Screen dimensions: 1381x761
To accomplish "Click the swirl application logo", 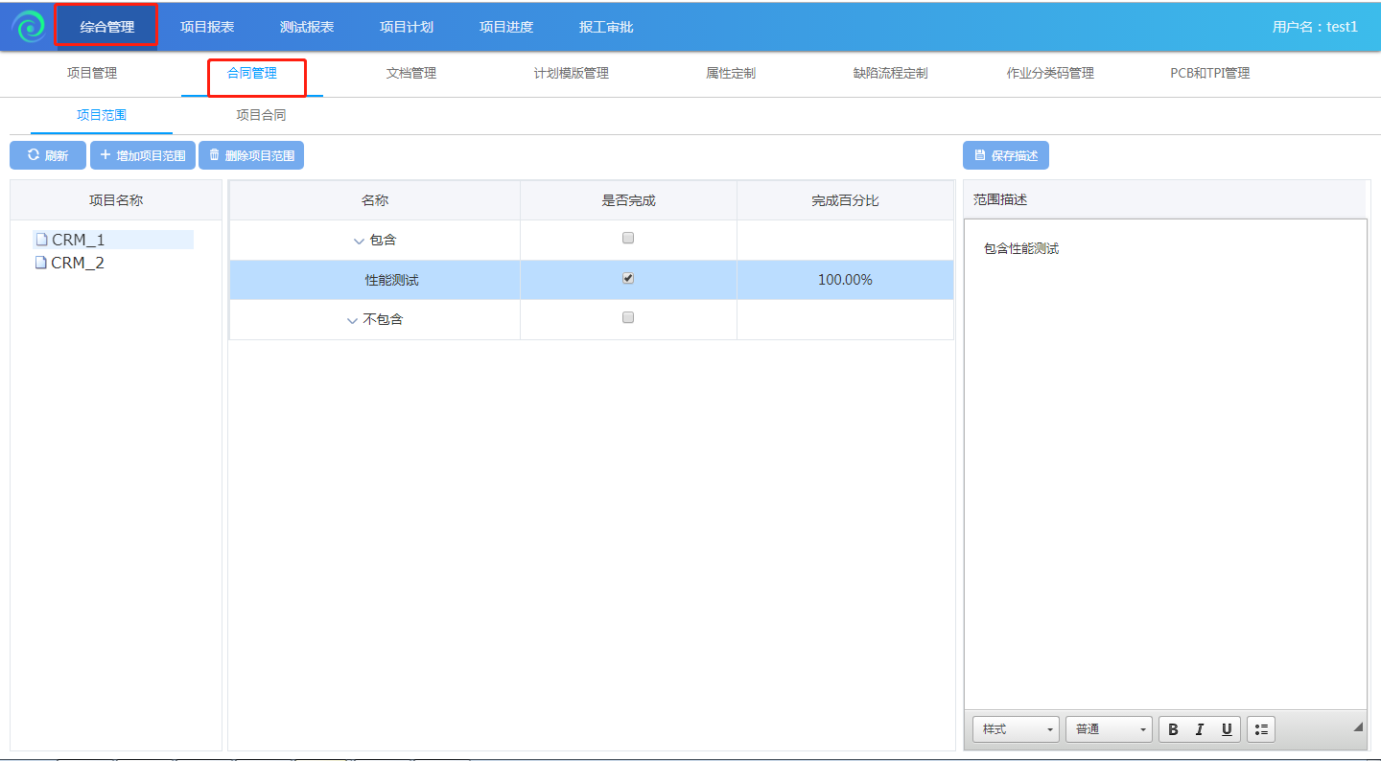I will [x=29, y=27].
